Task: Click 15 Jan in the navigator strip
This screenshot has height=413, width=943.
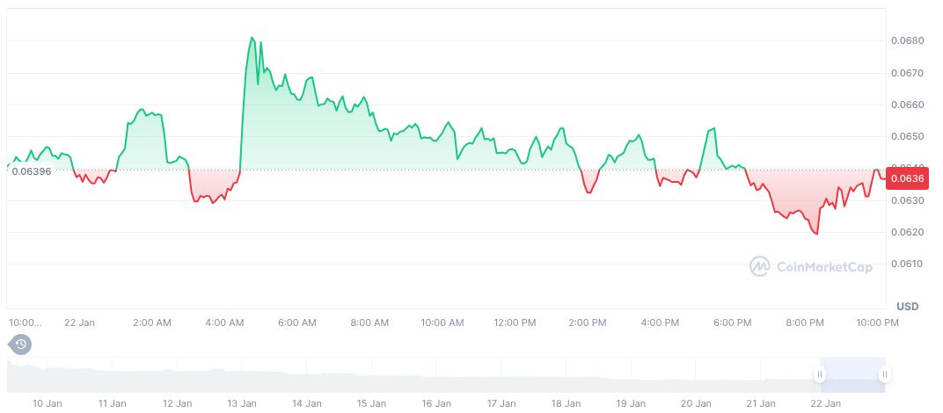Action: point(371,403)
